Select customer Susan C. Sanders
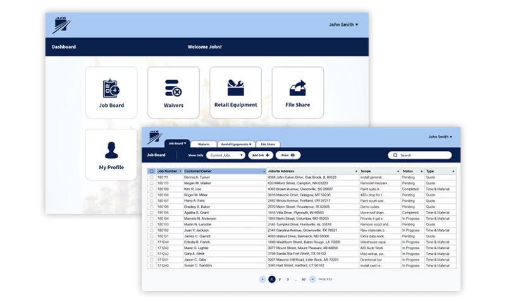Screen dimensions: 506x303 click(198, 266)
